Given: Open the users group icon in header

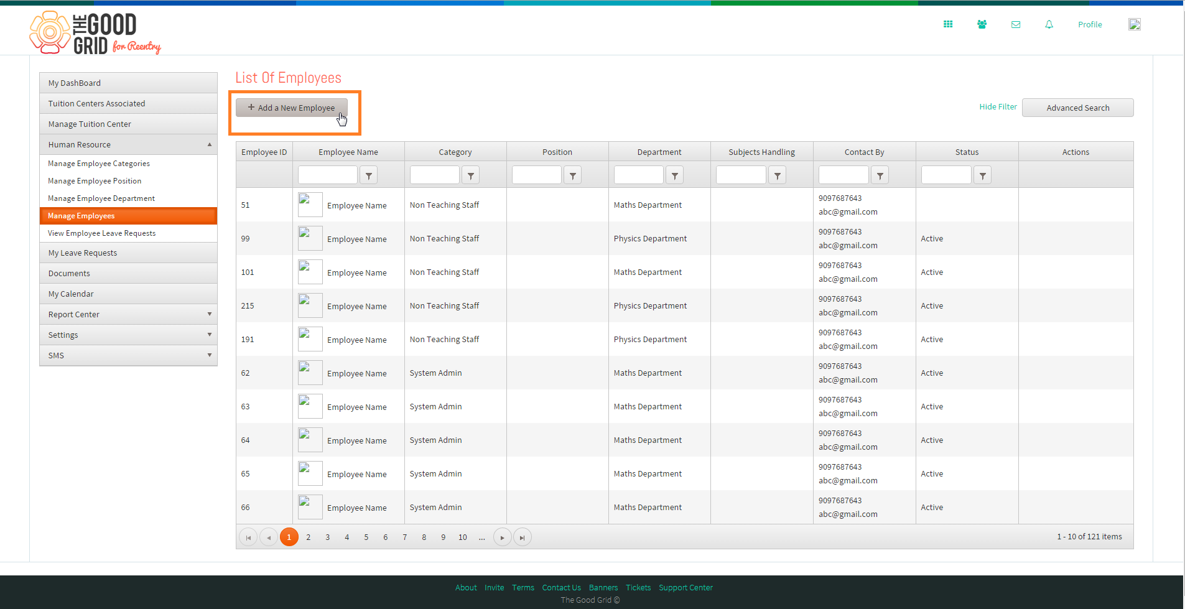Looking at the screenshot, I should coord(982,24).
